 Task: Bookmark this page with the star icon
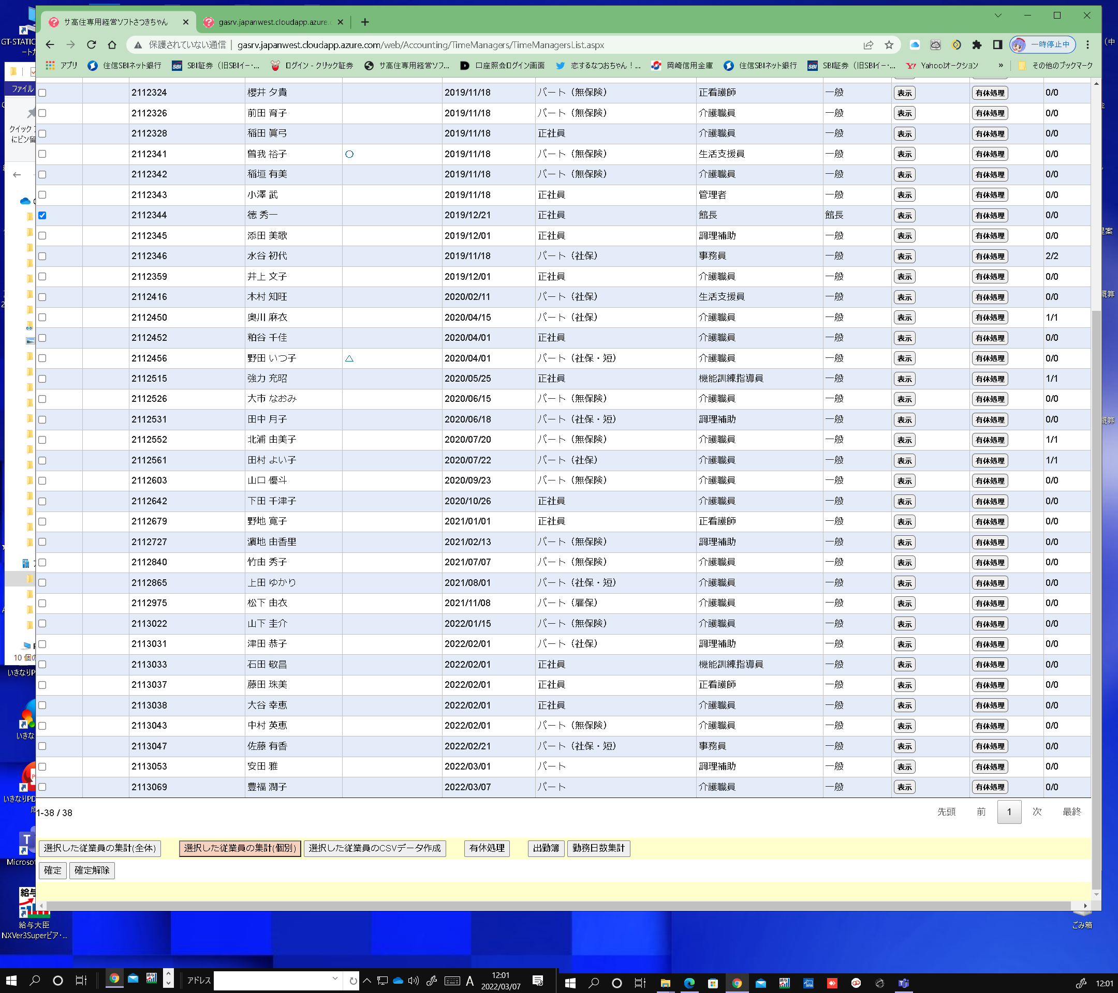pos(889,45)
